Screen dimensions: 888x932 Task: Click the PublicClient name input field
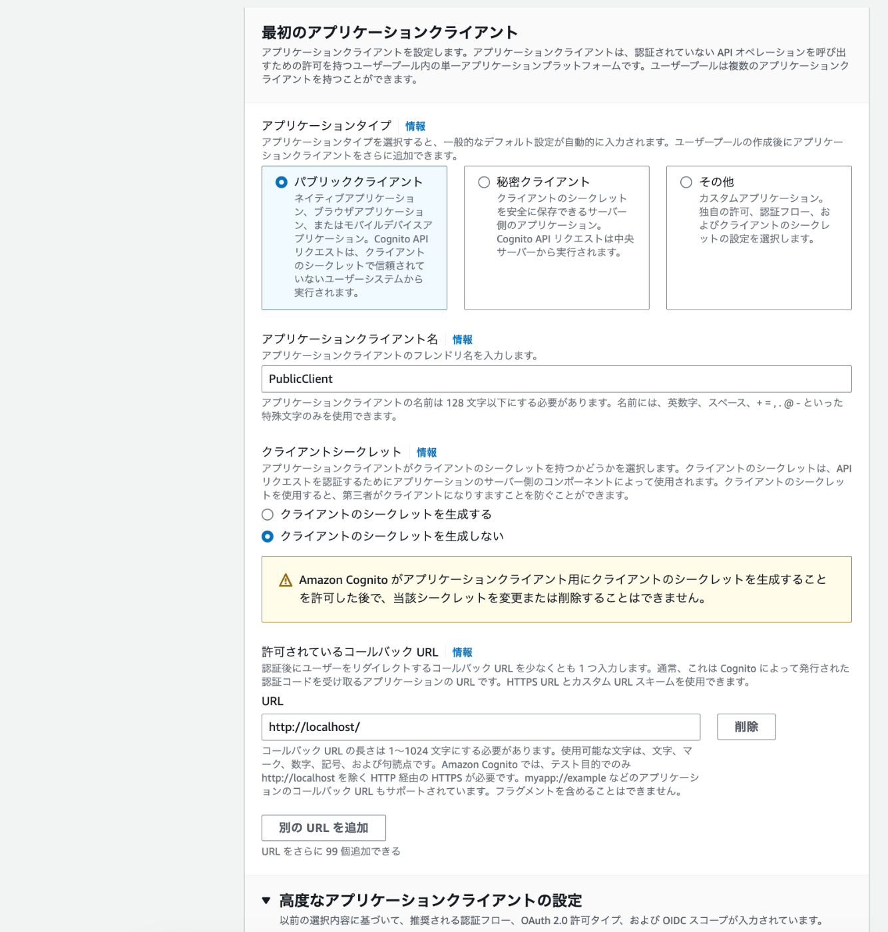pos(556,379)
